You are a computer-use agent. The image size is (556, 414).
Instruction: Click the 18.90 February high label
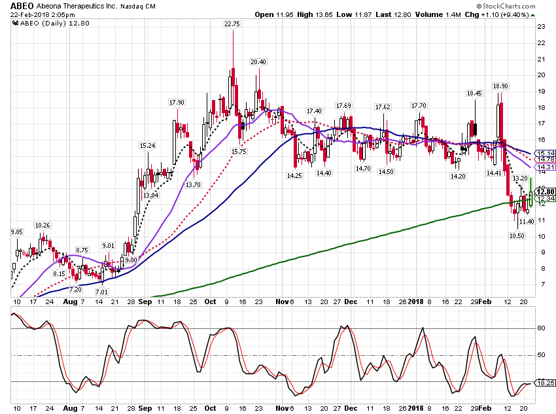(500, 86)
